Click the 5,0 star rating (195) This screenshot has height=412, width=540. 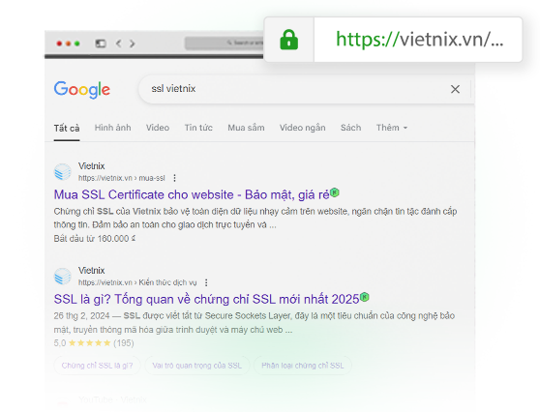[x=94, y=342]
